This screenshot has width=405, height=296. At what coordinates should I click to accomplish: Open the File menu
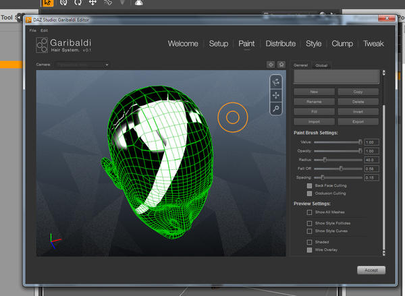[33, 30]
